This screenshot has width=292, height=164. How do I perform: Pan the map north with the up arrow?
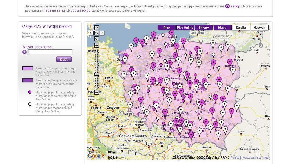(96, 28)
